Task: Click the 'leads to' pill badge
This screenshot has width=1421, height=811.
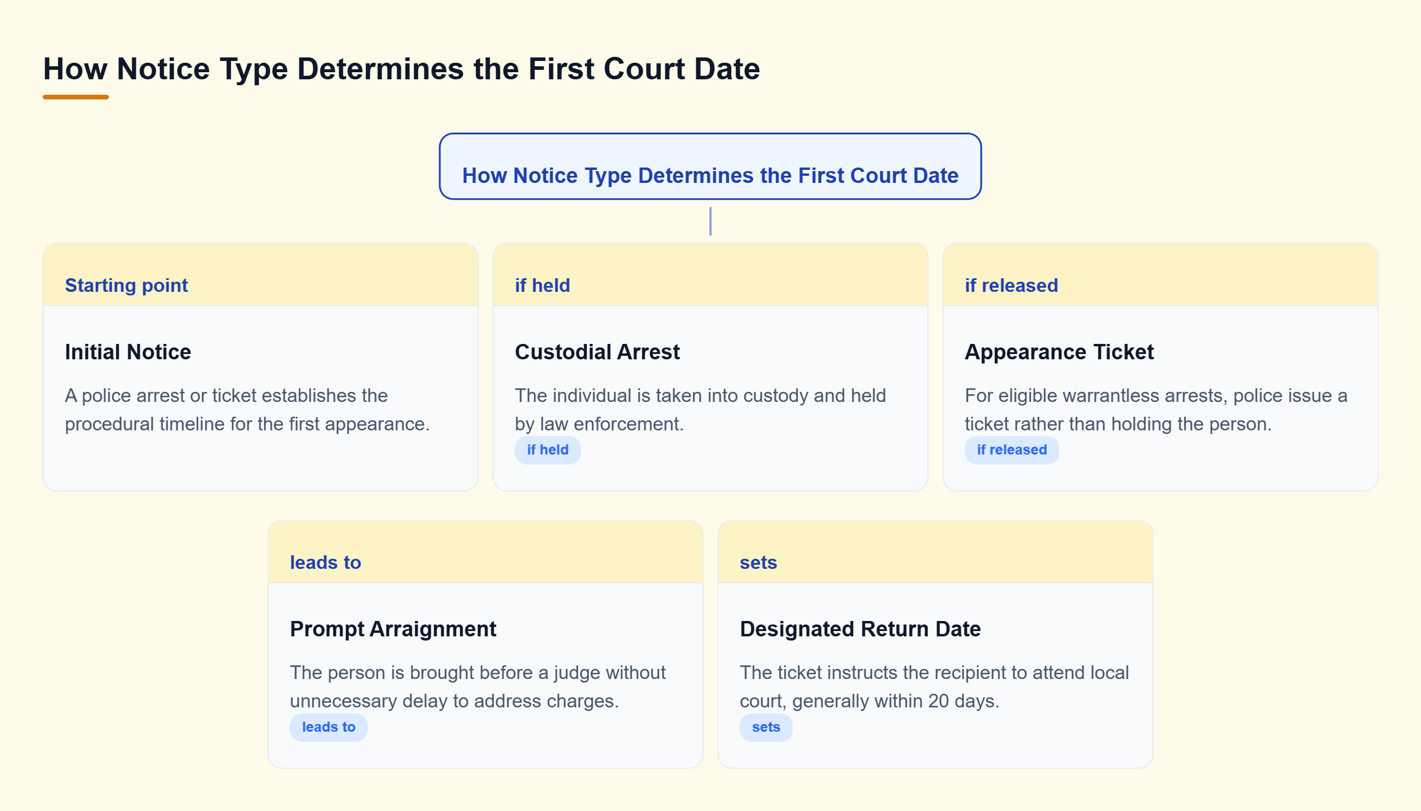Action: pyautogui.click(x=329, y=727)
